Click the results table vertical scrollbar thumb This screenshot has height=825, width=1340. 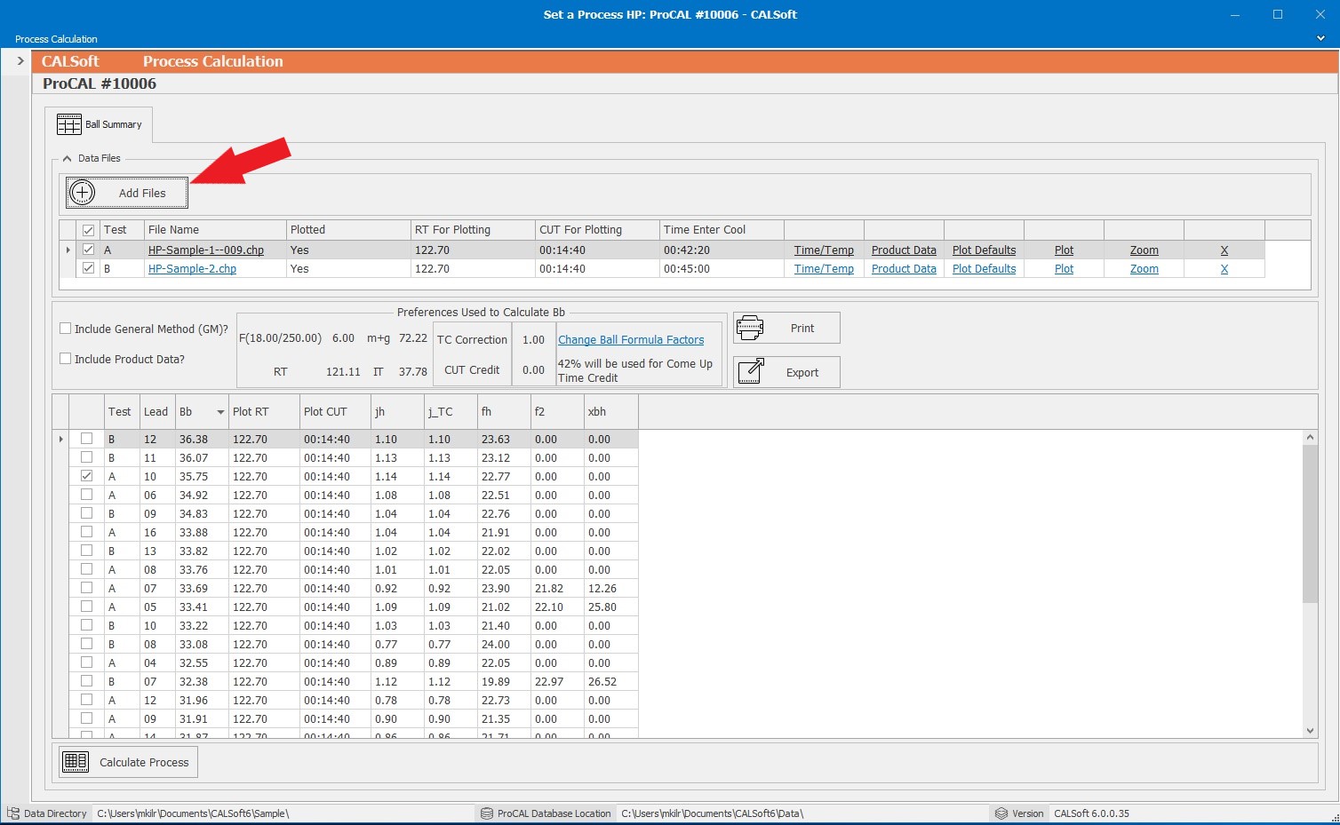coord(1310,524)
